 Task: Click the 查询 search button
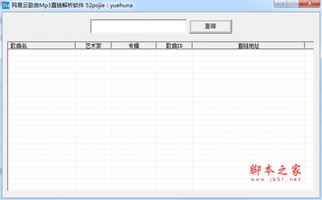pos(210,26)
